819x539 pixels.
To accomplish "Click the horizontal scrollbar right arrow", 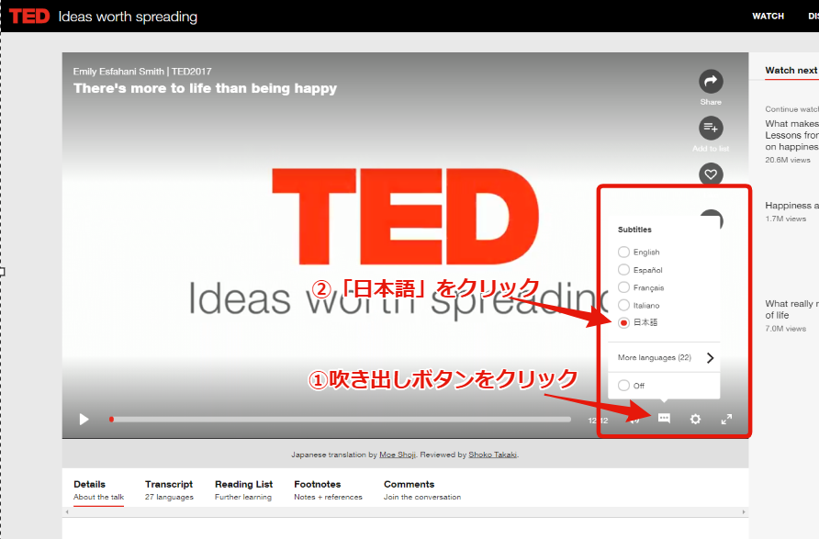I will (744, 511).
